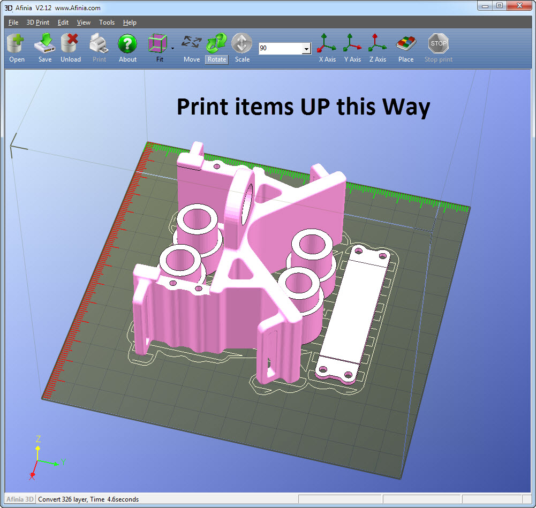Open the Fit view options arrow
This screenshot has width=536, height=508.
click(172, 49)
